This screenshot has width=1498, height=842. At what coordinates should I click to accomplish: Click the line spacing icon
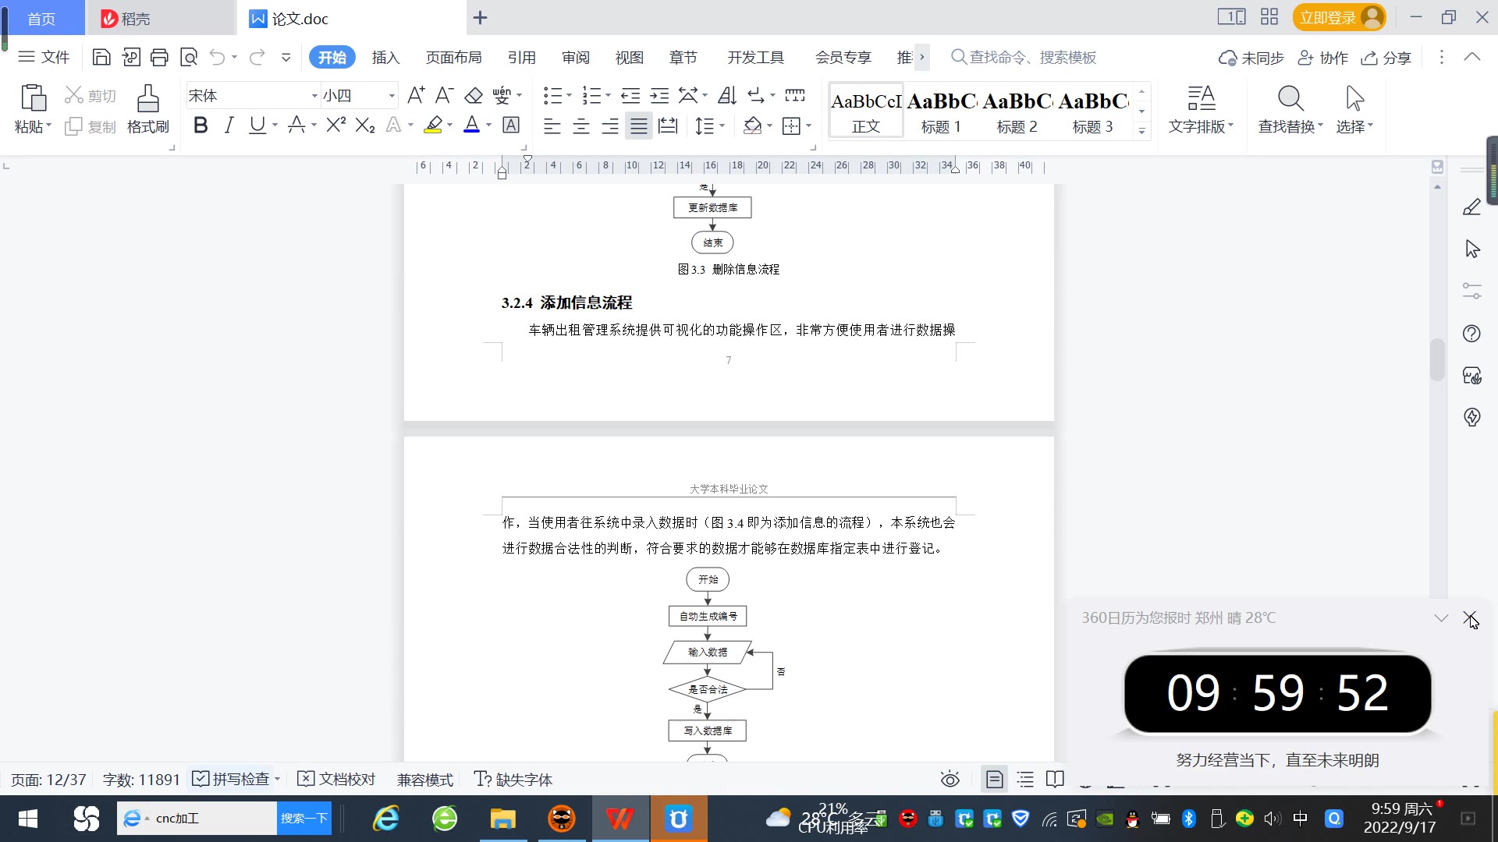tap(705, 126)
